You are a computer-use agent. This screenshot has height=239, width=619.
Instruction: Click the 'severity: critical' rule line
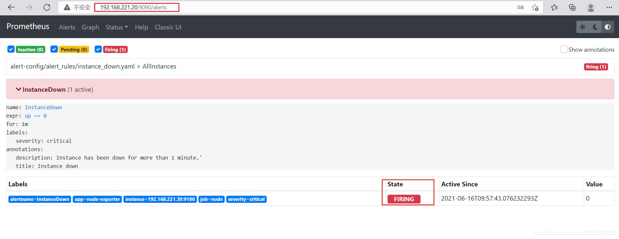pos(44,141)
